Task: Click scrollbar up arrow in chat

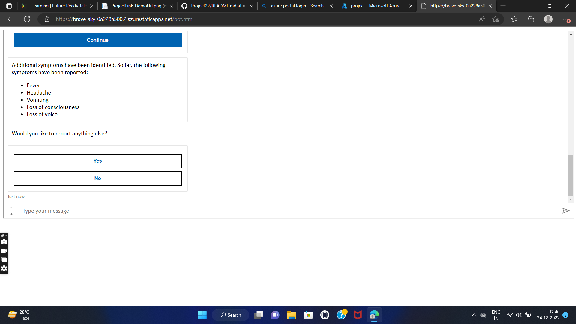Action: point(571,34)
